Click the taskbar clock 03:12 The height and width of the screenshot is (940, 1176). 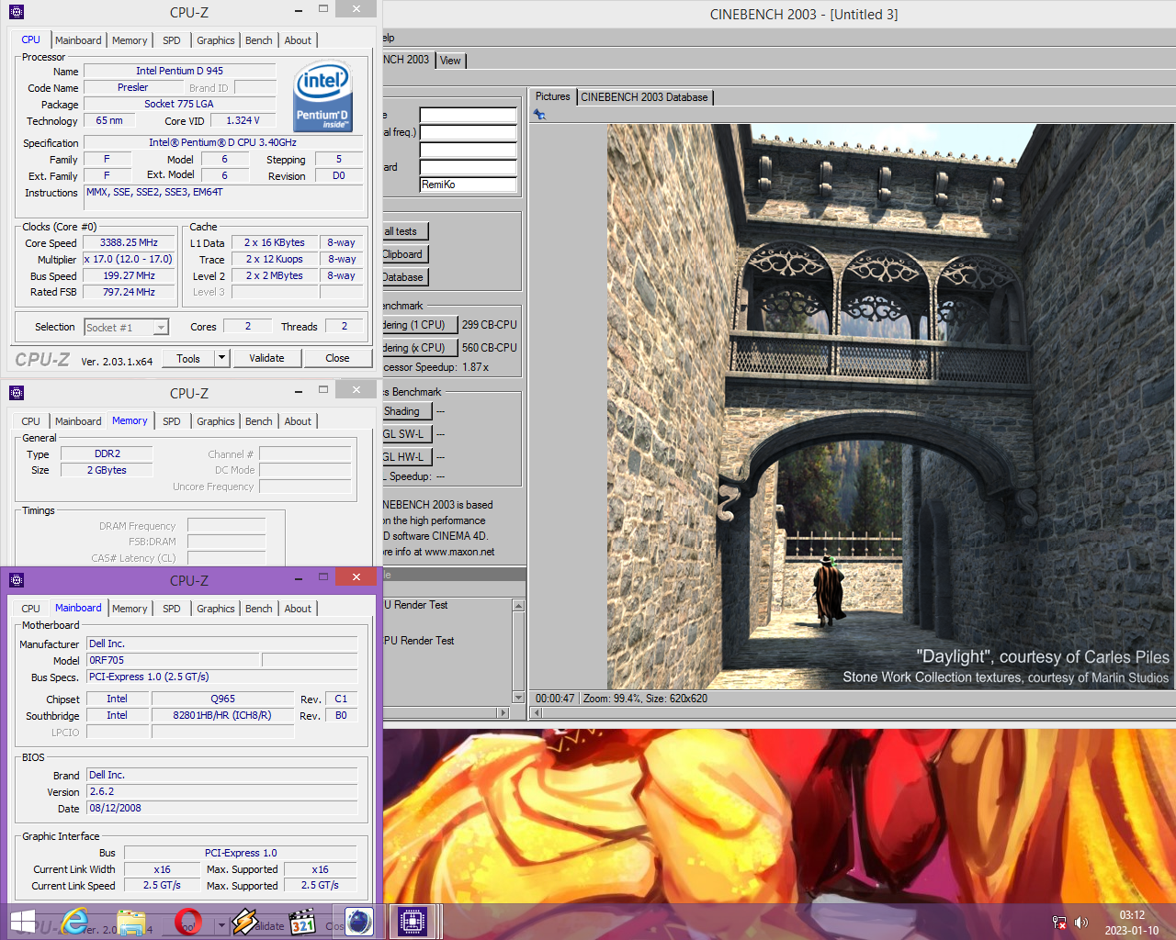tap(1132, 915)
